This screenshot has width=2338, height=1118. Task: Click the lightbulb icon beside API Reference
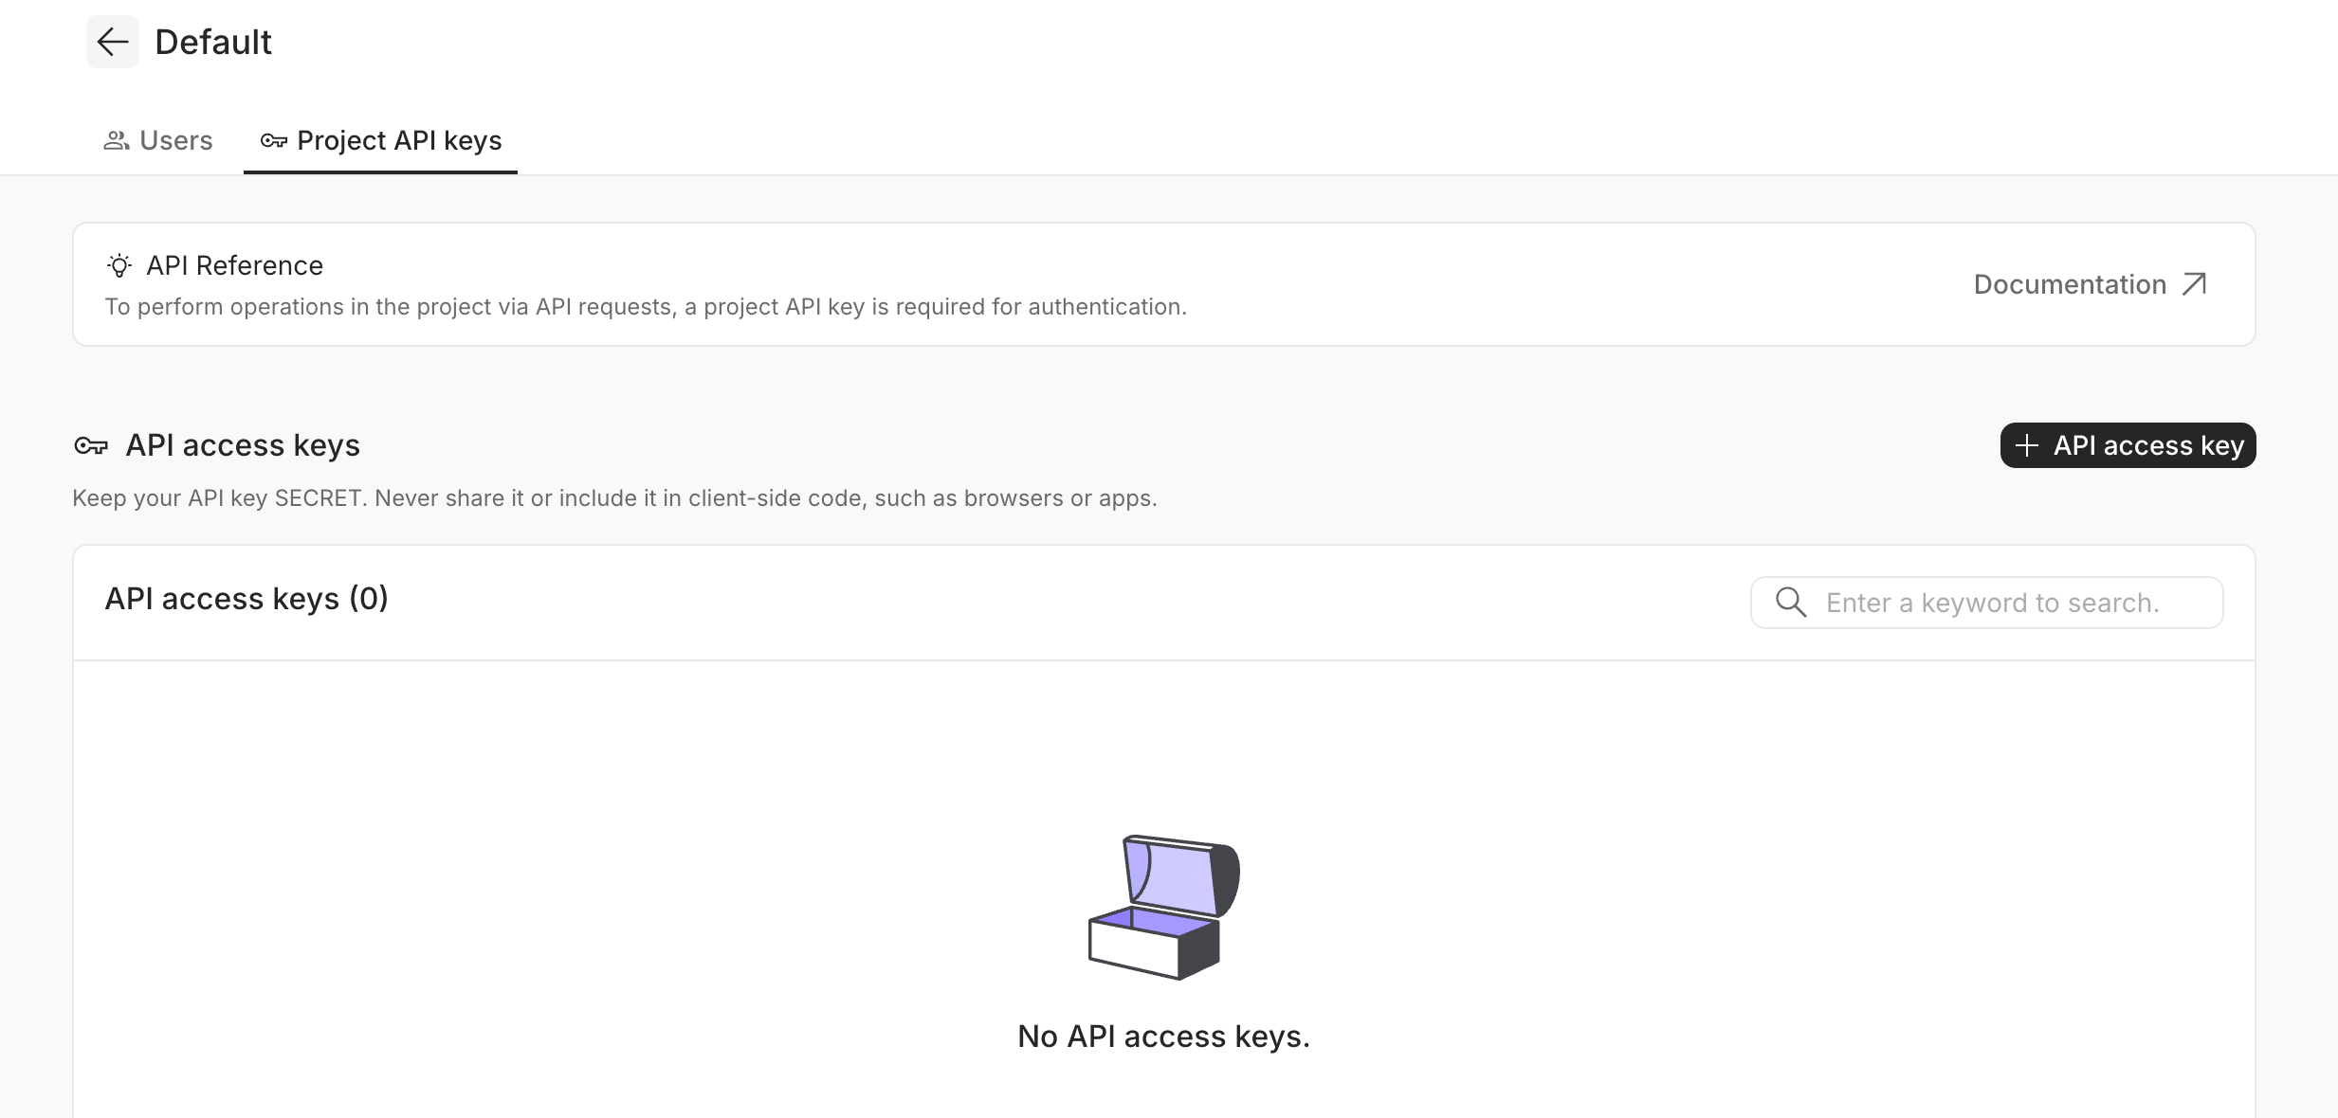pyautogui.click(x=119, y=265)
